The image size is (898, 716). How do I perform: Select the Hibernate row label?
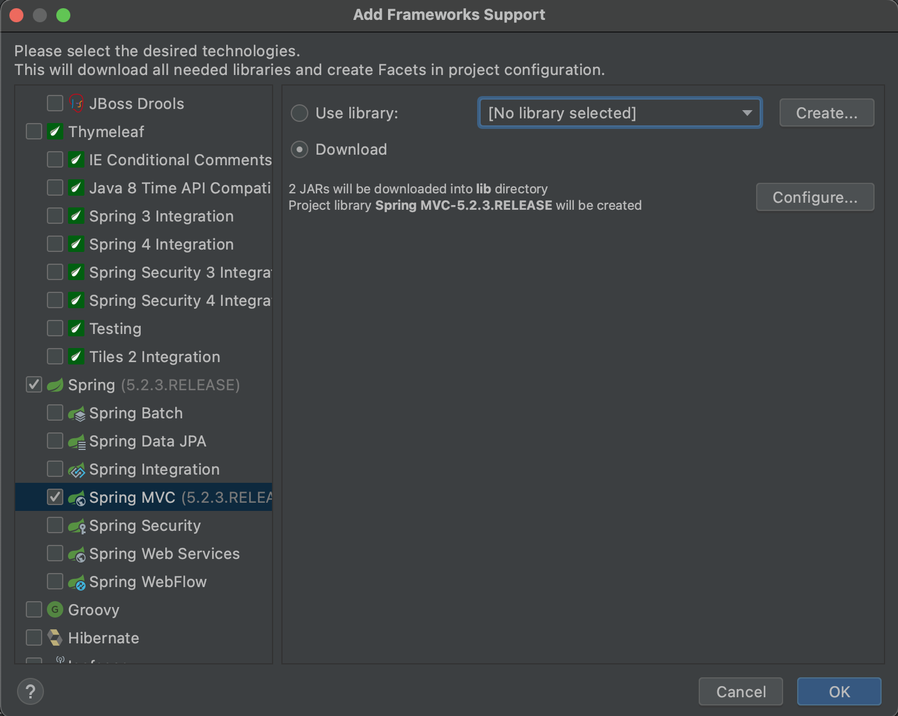click(x=104, y=638)
